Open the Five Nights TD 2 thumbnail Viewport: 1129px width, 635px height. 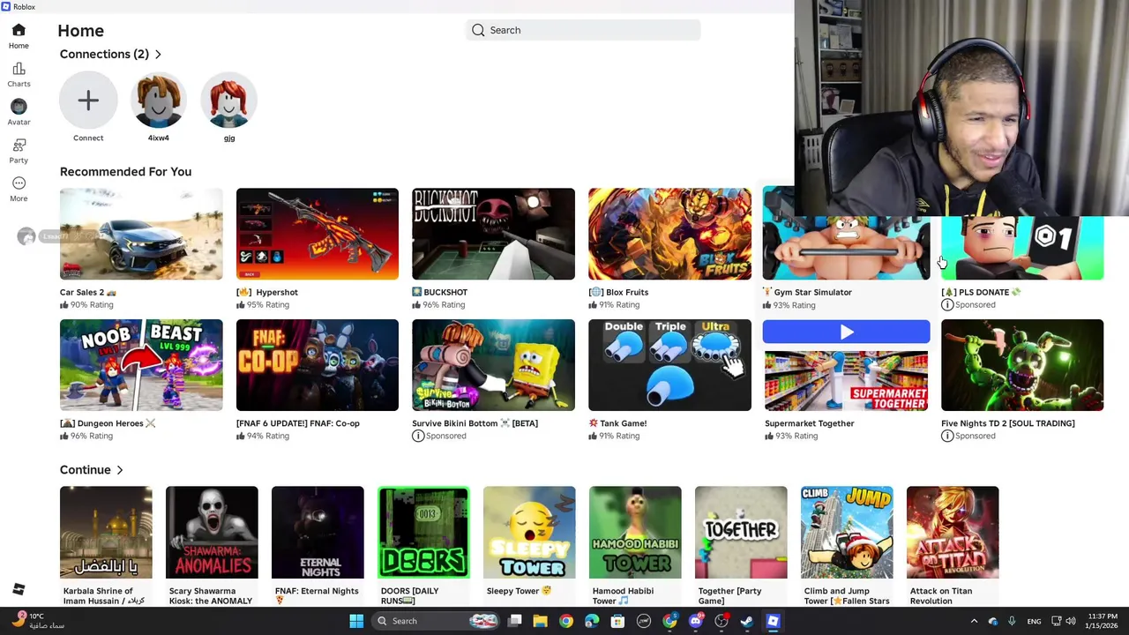[1022, 365]
